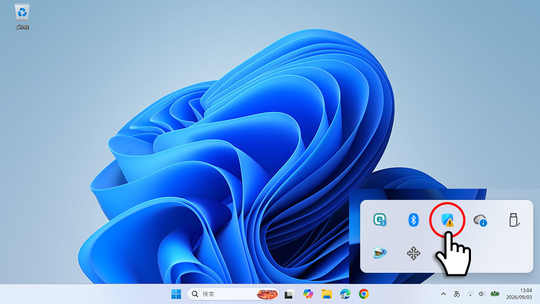Open the Windows Start menu
Image resolution: width=540 pixels, height=304 pixels.
pyautogui.click(x=176, y=294)
